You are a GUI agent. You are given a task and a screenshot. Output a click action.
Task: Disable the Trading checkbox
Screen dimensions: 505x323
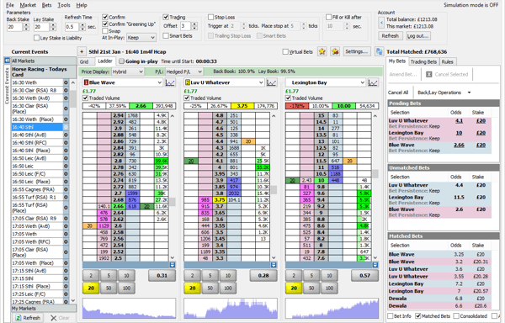point(166,17)
